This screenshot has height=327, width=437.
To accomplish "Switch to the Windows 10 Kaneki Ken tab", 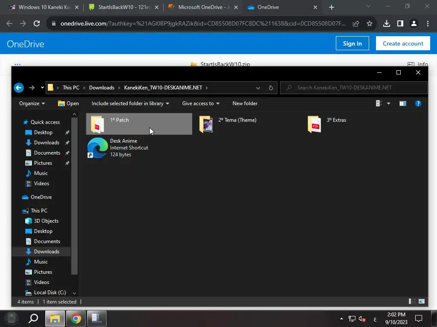I will [x=43, y=7].
